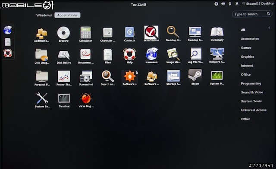This screenshot has width=276, height=169.
Task: Launch Iceweasel browser from grid
Action: click(x=151, y=56)
